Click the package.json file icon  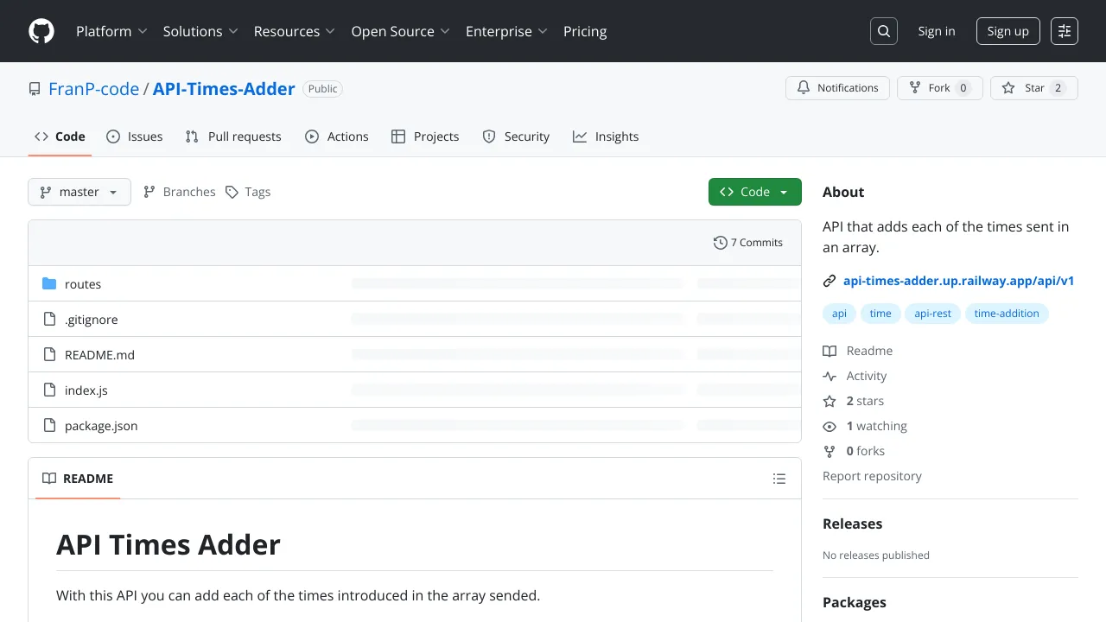49,426
